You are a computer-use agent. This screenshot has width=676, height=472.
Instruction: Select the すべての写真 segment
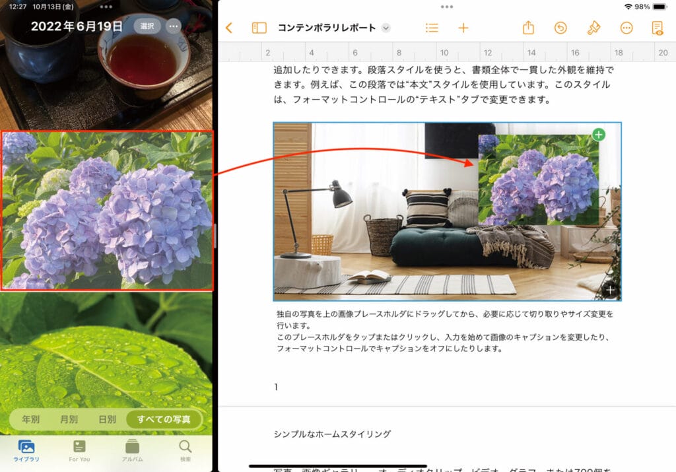click(164, 419)
